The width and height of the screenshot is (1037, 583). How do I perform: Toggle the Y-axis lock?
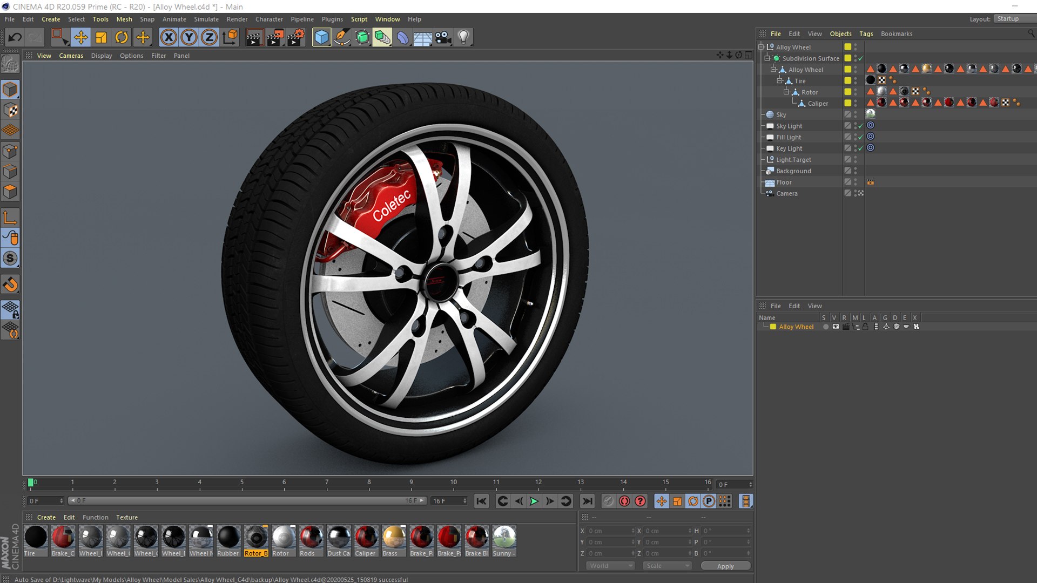(189, 37)
